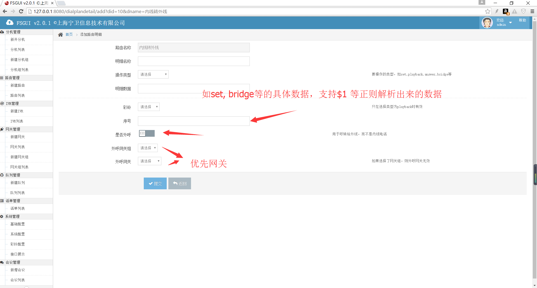This screenshot has width=537, height=288.
Task: Open the 操作类型 dropdown
Action: [x=153, y=74]
